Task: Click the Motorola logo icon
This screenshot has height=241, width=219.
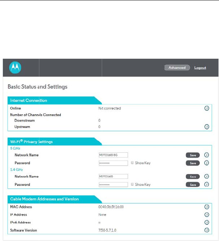Action: 15,68
